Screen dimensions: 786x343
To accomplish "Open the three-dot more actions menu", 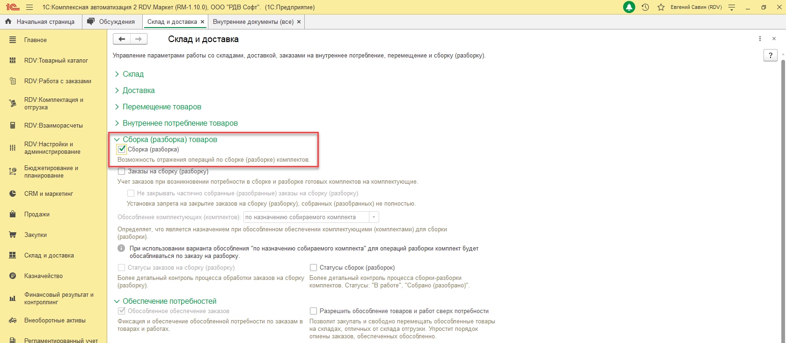I will click(760, 39).
